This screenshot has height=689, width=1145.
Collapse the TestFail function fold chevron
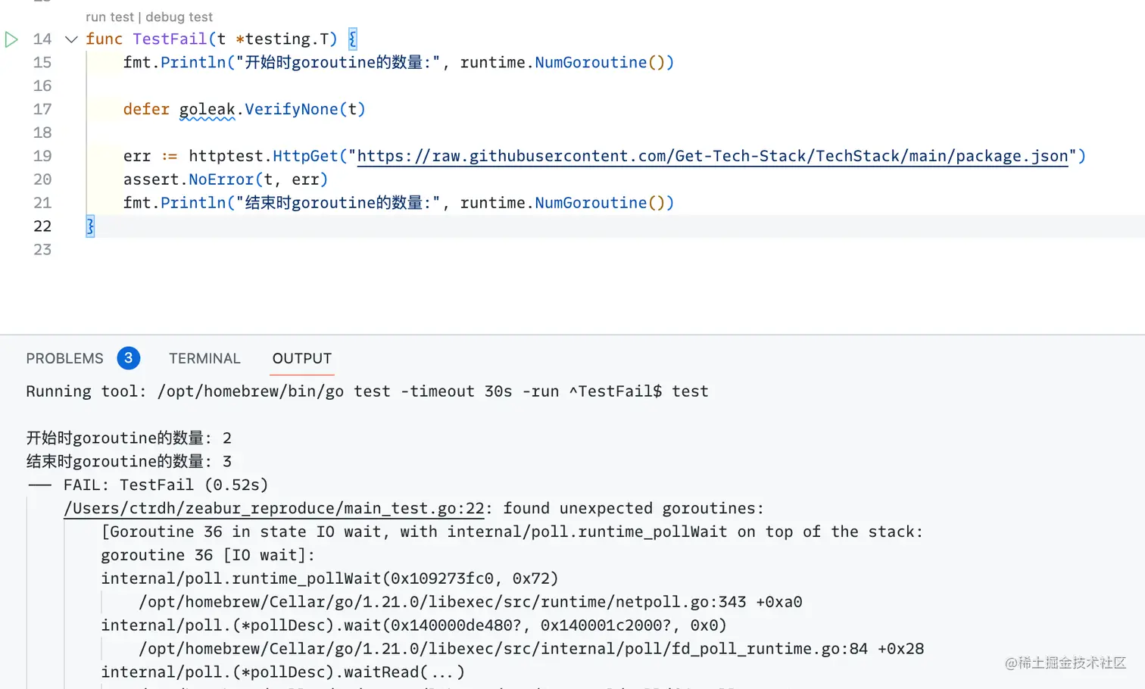pos(71,39)
